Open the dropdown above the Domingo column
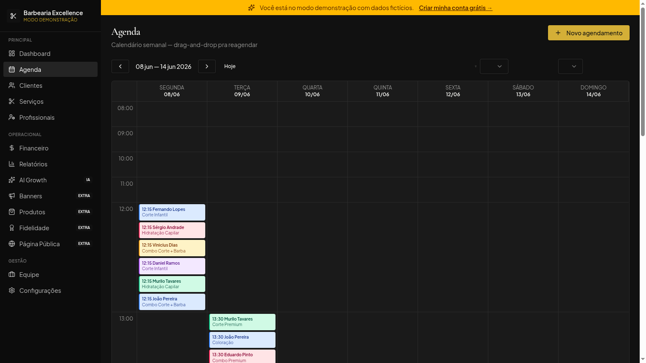This screenshot has width=646, height=363. tap(570, 66)
